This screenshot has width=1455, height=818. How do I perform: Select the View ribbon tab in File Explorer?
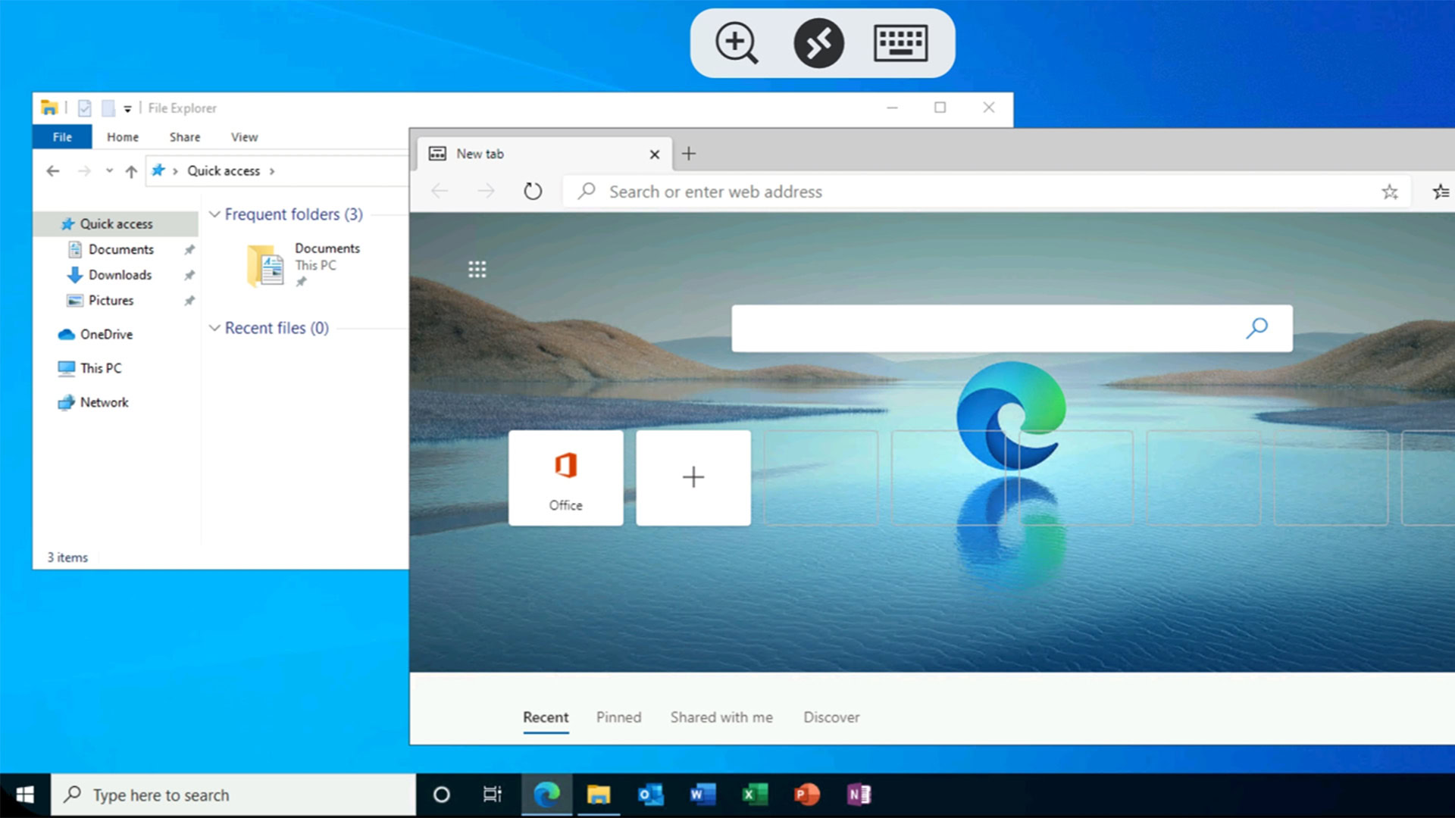pos(245,137)
